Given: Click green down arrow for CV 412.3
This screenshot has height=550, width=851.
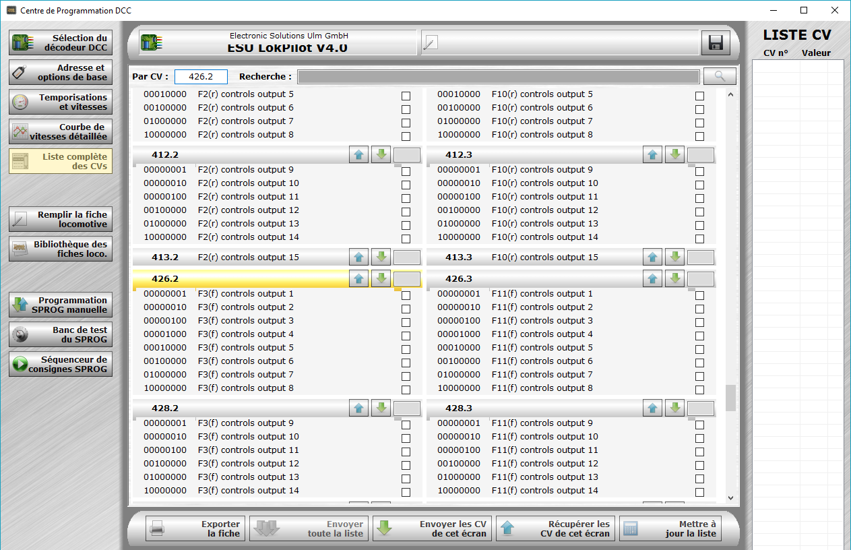Looking at the screenshot, I should tap(674, 155).
